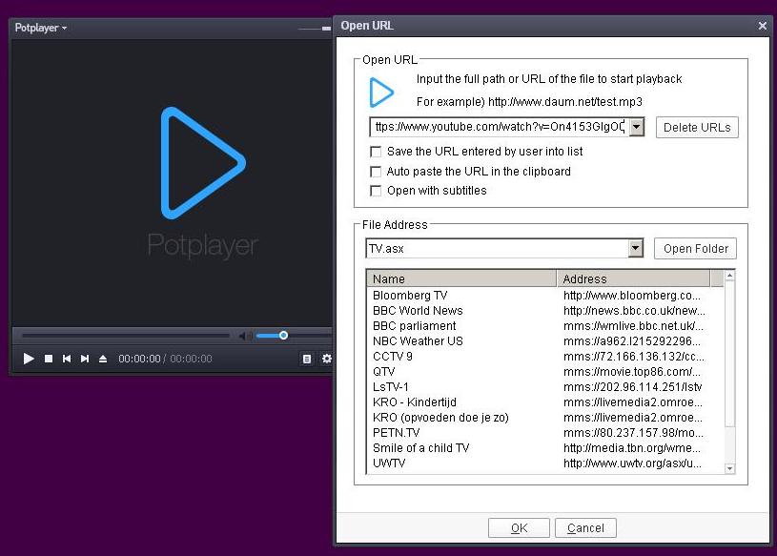
Task: Confirm with the OK button
Action: pos(519,528)
